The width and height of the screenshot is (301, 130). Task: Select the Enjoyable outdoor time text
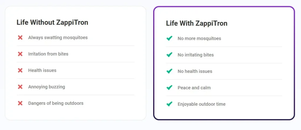point(202,104)
